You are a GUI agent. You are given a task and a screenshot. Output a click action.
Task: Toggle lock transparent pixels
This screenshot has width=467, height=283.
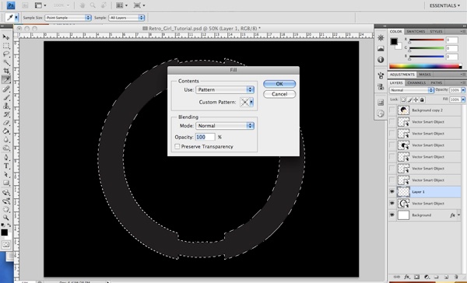(403, 100)
